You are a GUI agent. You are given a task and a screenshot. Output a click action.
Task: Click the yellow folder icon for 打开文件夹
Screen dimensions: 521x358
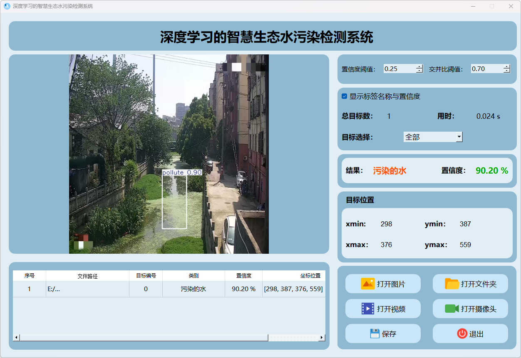coord(452,284)
